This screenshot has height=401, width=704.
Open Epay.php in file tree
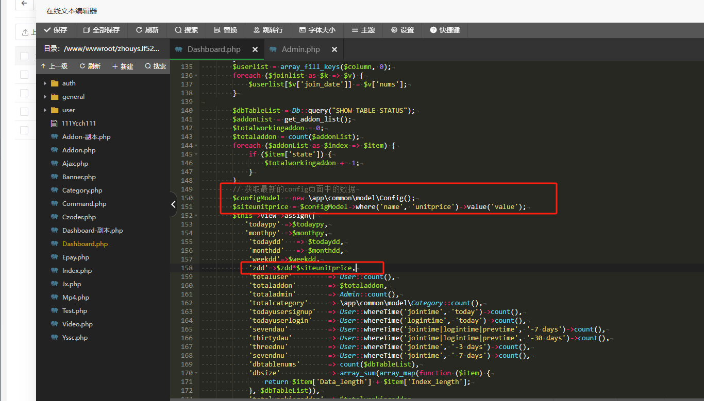click(x=75, y=257)
